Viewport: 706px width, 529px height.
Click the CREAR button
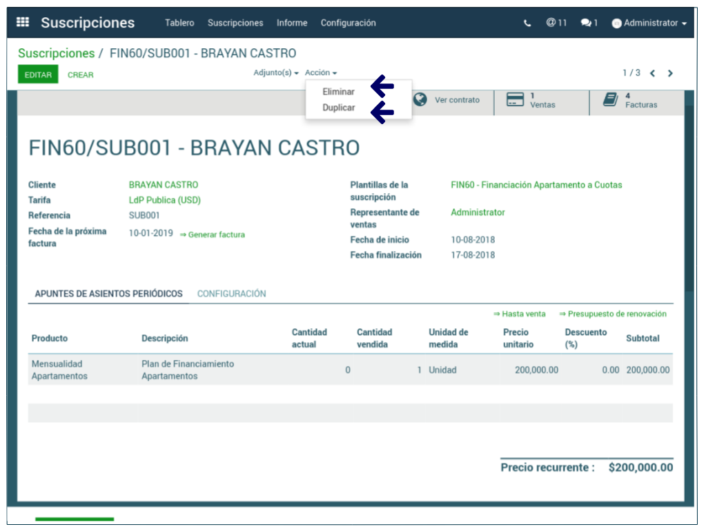[81, 74]
